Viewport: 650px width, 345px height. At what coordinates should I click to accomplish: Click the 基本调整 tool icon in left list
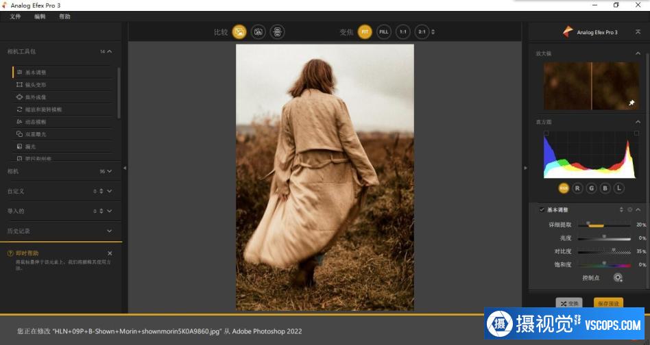click(x=19, y=73)
